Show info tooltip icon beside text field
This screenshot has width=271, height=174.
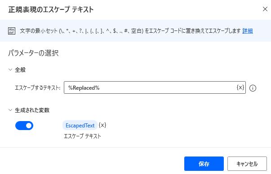(253, 88)
